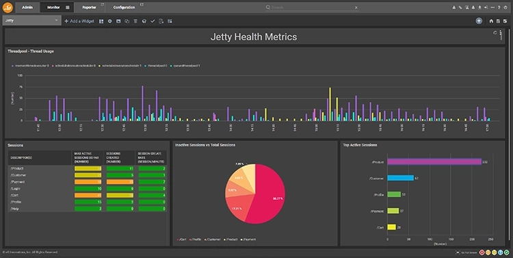Go to the home icon
This screenshot has height=258, width=513.
click(x=491, y=21)
